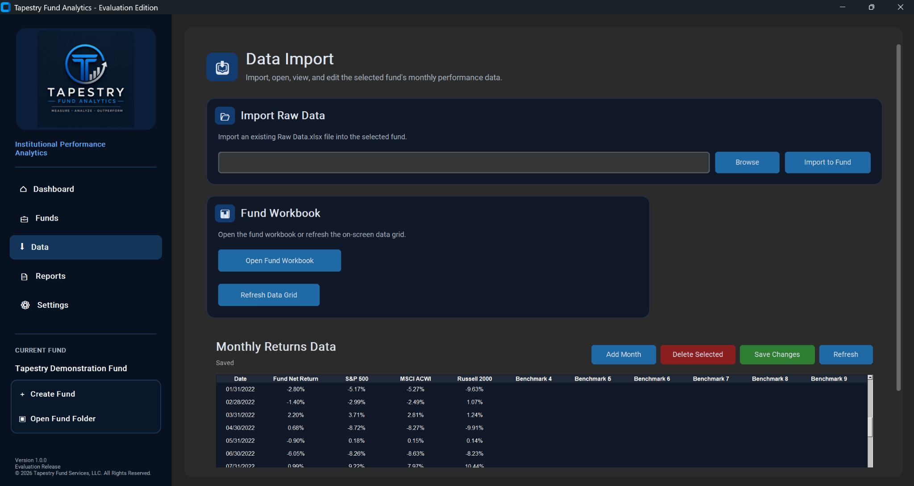This screenshot has height=486, width=914.
Task: Click the -8.27% MSCI ACWI cell
Action: [x=415, y=428]
